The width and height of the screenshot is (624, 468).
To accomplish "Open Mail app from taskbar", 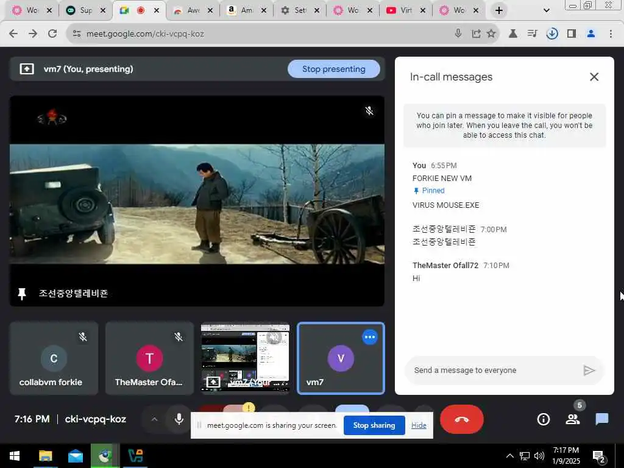I will pos(75,456).
